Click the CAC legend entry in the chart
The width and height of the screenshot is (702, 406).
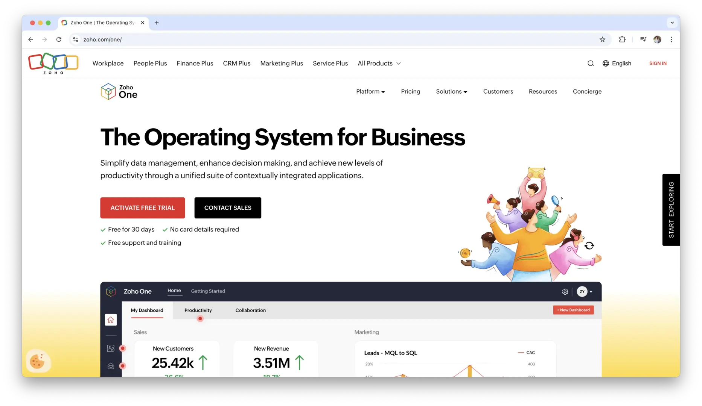point(526,353)
